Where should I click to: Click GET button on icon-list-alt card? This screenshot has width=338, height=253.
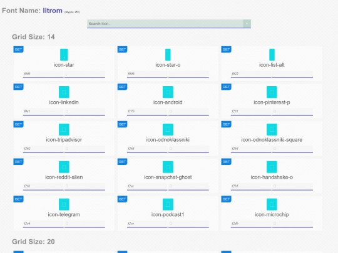(x=226, y=49)
